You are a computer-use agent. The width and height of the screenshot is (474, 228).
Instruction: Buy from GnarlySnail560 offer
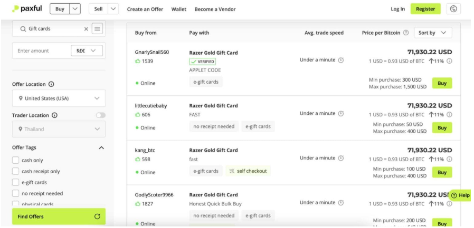[442, 83]
